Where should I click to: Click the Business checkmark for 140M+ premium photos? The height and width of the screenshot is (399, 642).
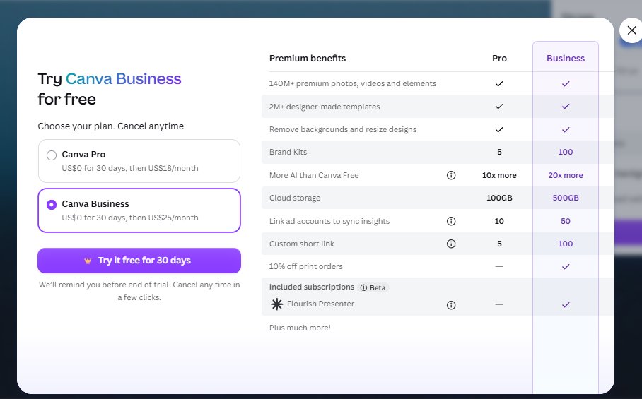tap(566, 84)
